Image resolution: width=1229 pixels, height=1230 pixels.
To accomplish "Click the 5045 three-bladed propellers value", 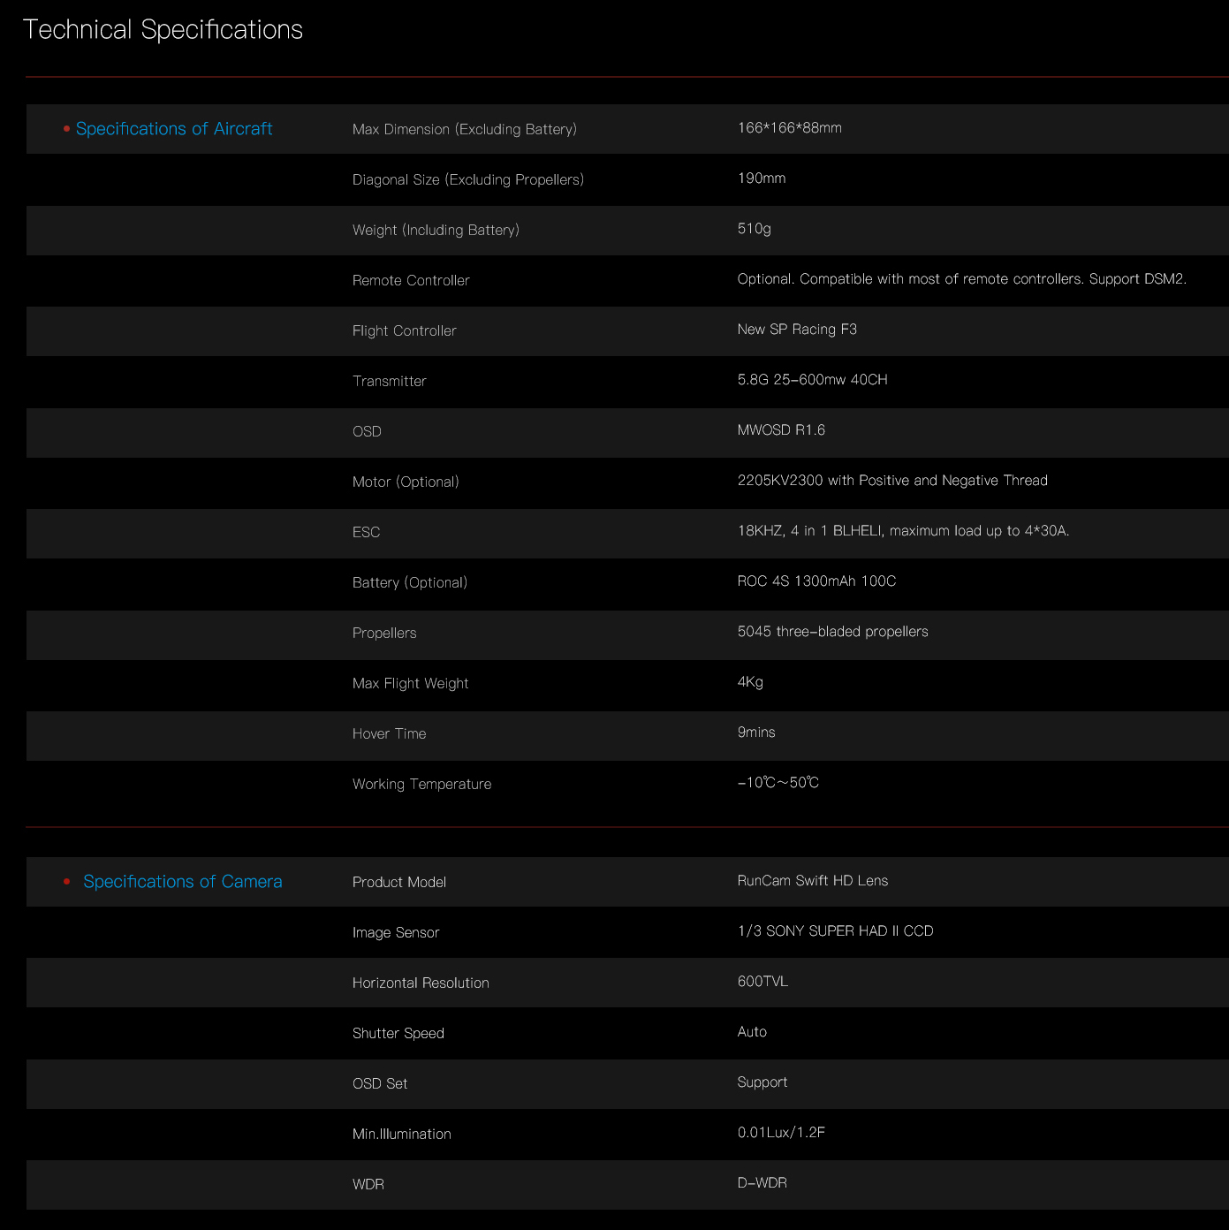I will click(x=832, y=632).
